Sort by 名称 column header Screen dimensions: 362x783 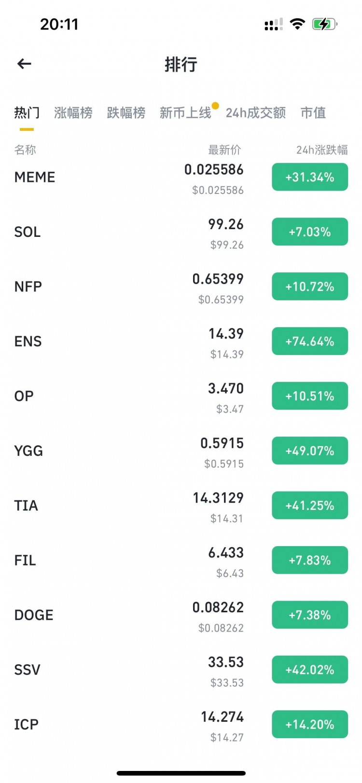pyautogui.click(x=25, y=150)
